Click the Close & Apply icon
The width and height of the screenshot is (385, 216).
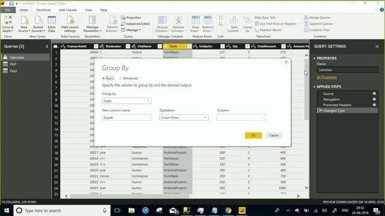click(x=8, y=24)
